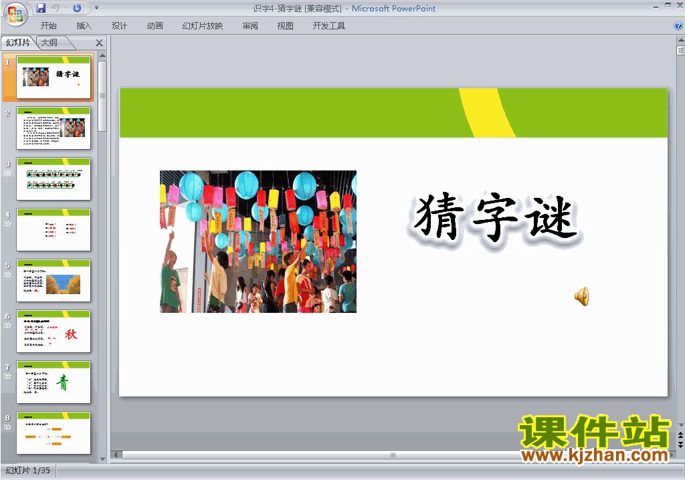This screenshot has height=480, width=685.
Task: Select the lantern festival photo on slide
Action: [258, 241]
